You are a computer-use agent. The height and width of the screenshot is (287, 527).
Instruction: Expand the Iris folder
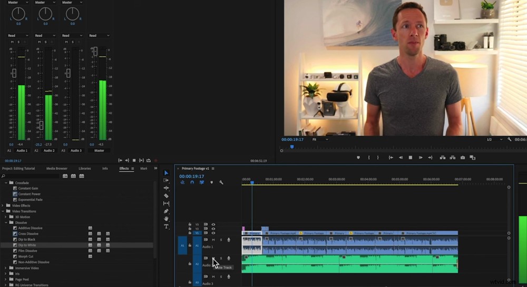tap(6, 273)
